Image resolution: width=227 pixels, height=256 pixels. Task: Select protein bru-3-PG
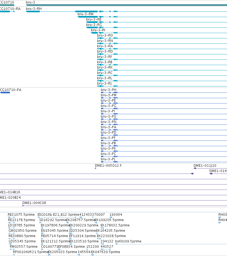pyautogui.click(x=109, y=106)
